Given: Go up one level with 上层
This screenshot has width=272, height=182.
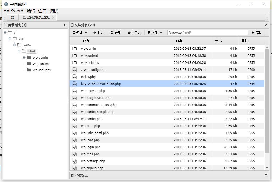Looking at the screenshot, I should (x=98, y=33).
